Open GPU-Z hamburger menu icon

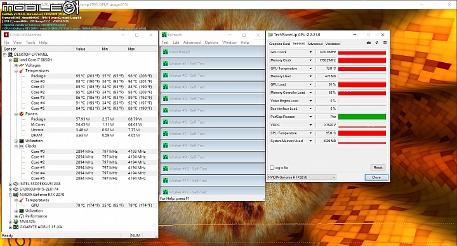click(385, 42)
